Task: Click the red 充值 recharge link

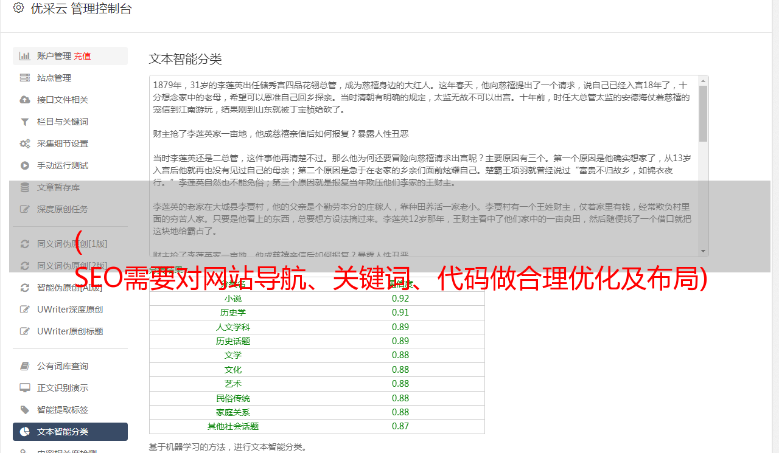Action: [x=82, y=56]
